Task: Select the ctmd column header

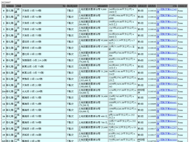Action: click(x=18, y=6)
